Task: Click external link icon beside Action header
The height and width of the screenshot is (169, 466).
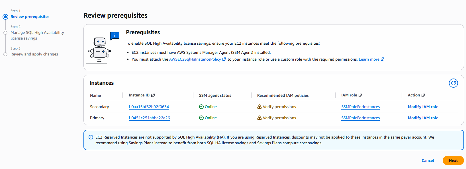Action: tap(423, 95)
